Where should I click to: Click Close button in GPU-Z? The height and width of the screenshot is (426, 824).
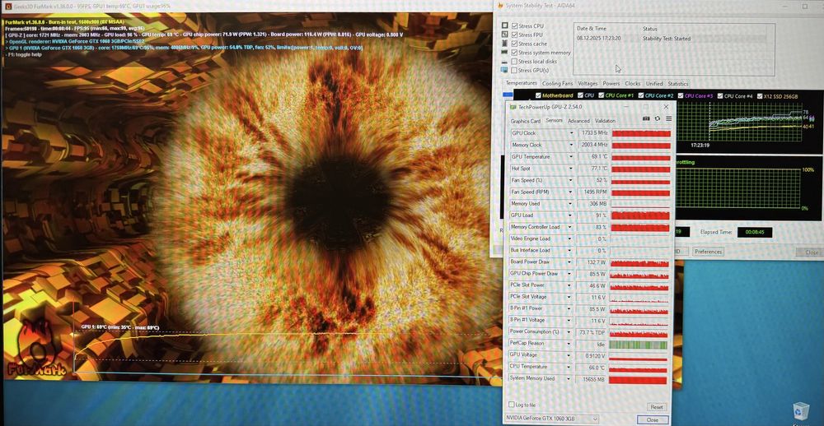point(652,419)
